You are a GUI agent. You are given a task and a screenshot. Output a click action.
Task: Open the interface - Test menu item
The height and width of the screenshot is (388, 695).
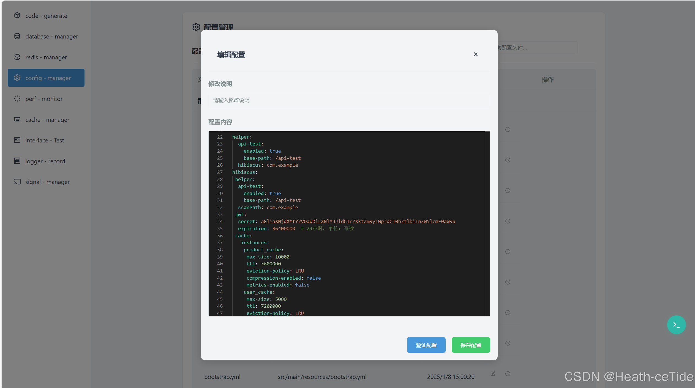pos(45,141)
